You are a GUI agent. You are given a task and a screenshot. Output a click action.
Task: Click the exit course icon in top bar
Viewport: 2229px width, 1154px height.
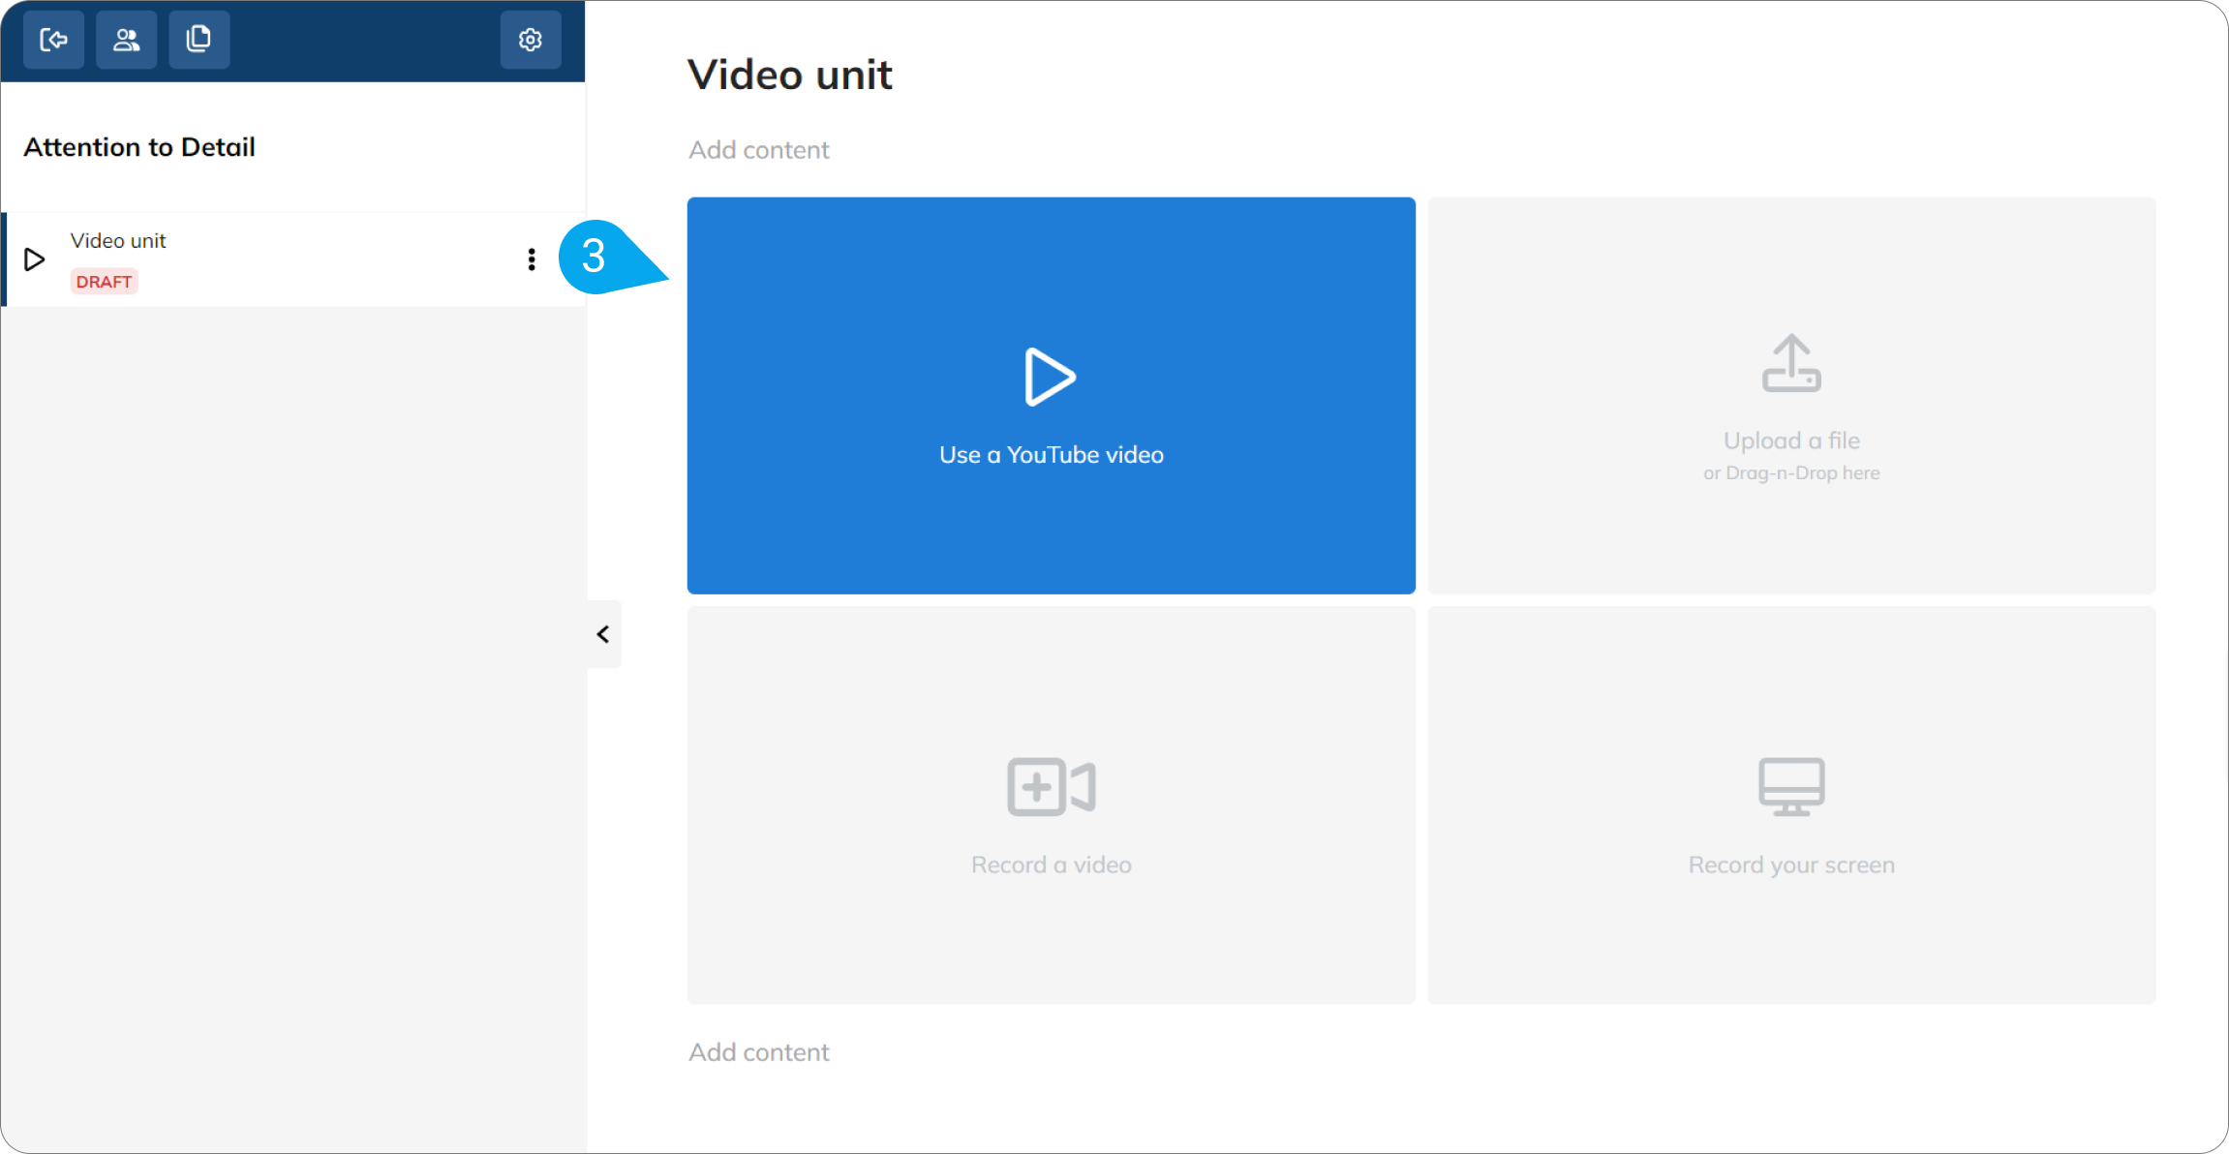click(53, 40)
